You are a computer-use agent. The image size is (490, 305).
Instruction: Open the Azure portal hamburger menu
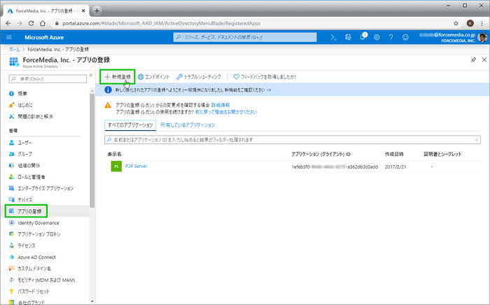click(x=9, y=37)
